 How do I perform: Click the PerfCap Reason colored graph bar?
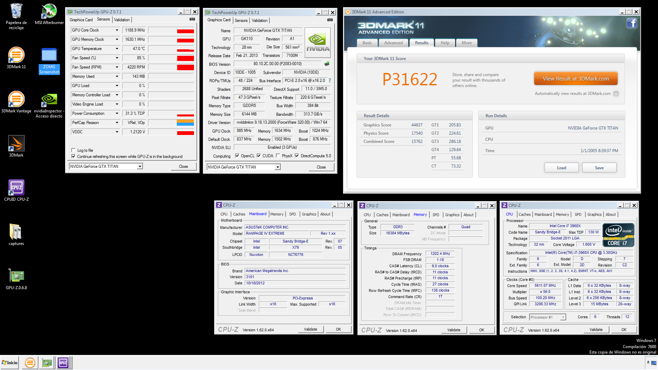tap(185, 123)
